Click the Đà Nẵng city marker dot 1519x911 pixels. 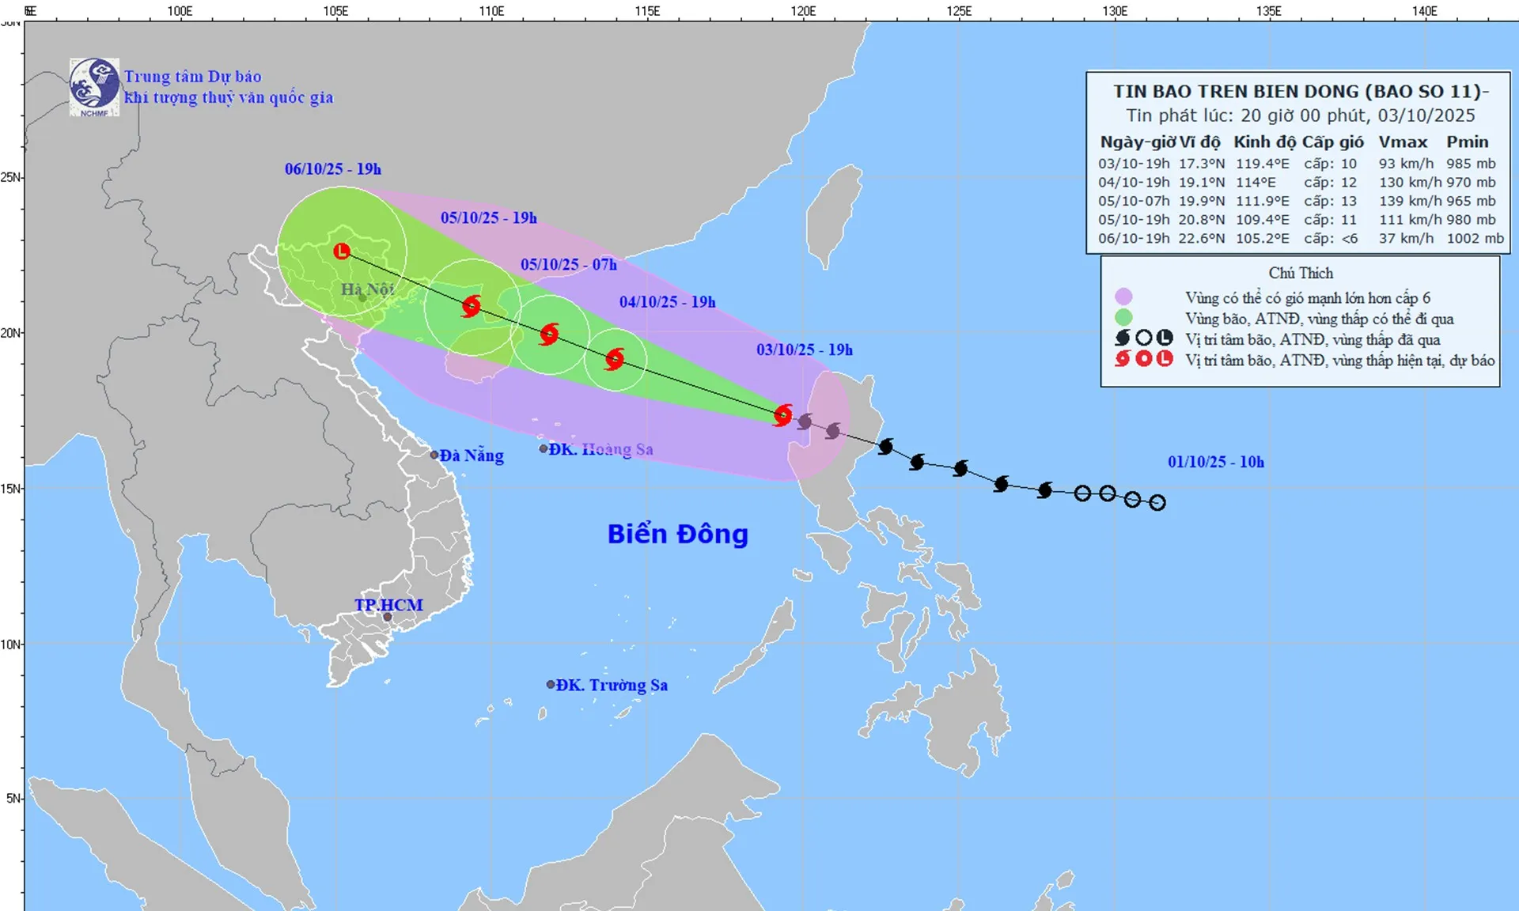[434, 455]
